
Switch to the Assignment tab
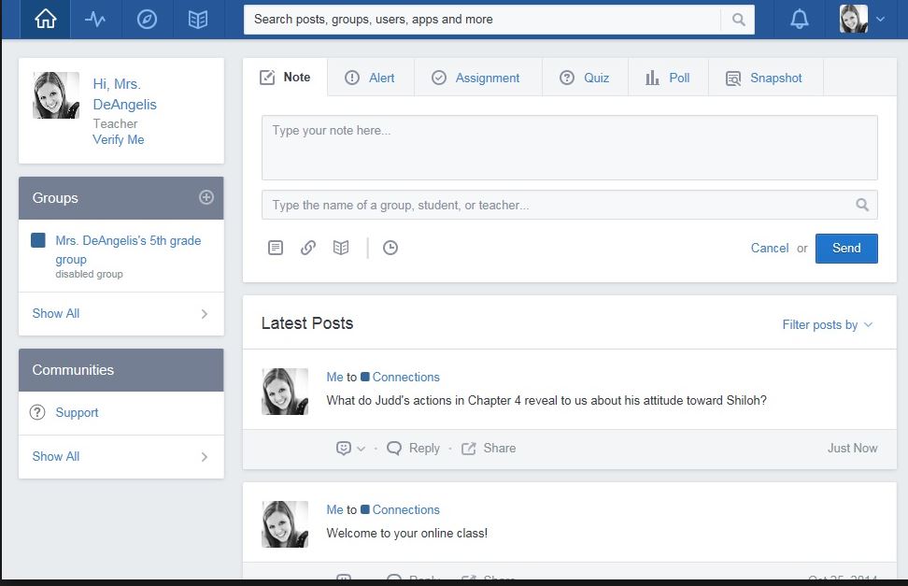click(x=475, y=78)
